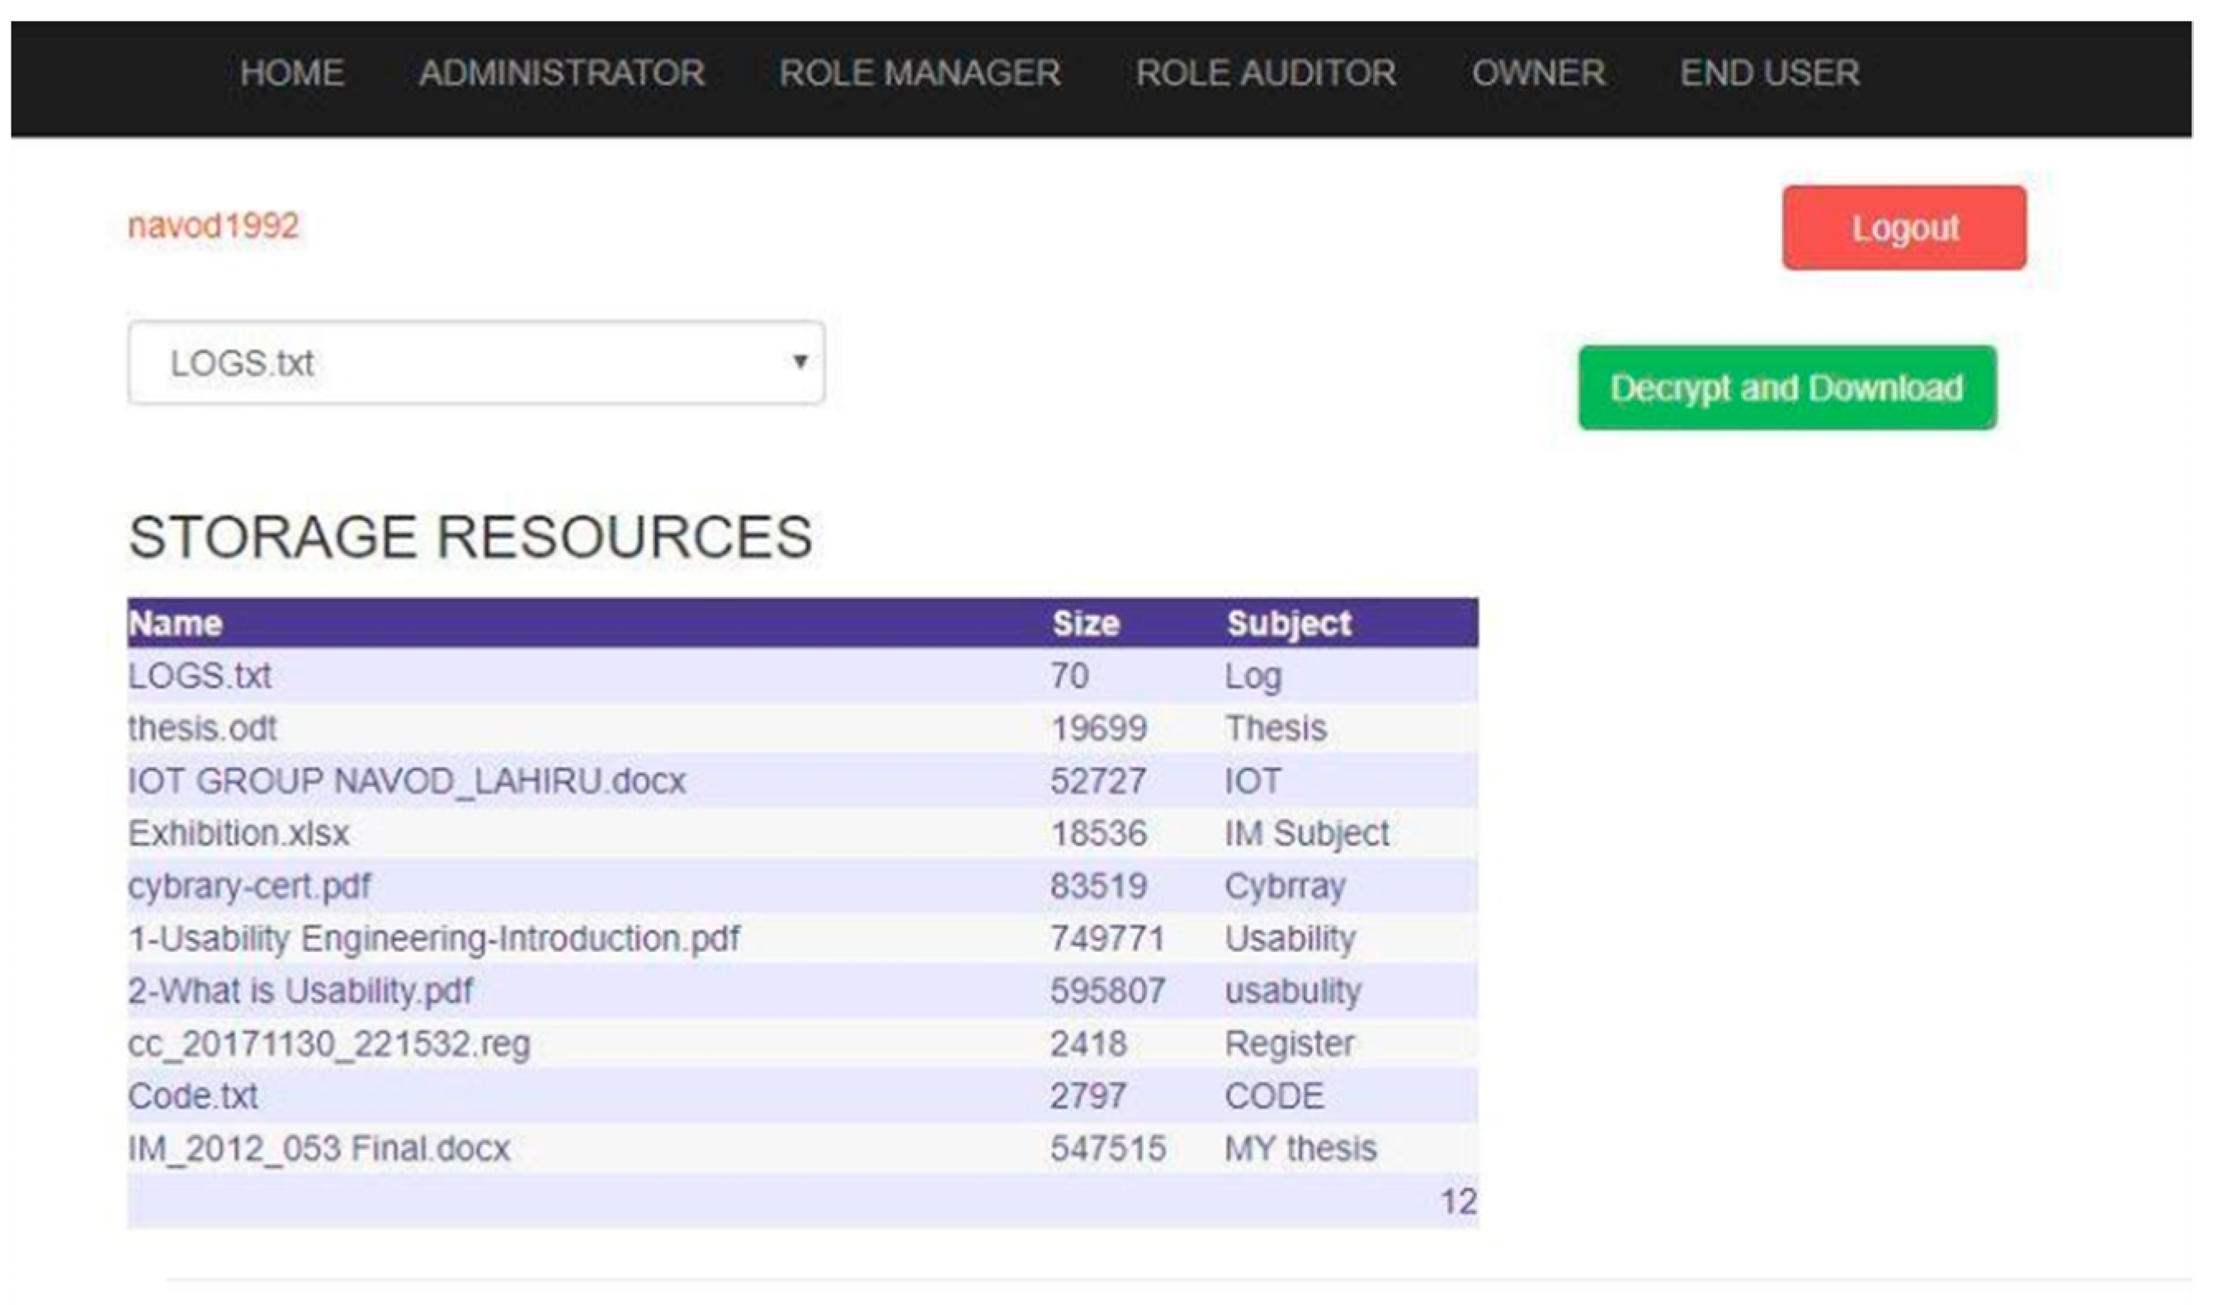The height and width of the screenshot is (1305, 2227).
Task: Open the ROLE MANAGER page
Action: coord(919,73)
